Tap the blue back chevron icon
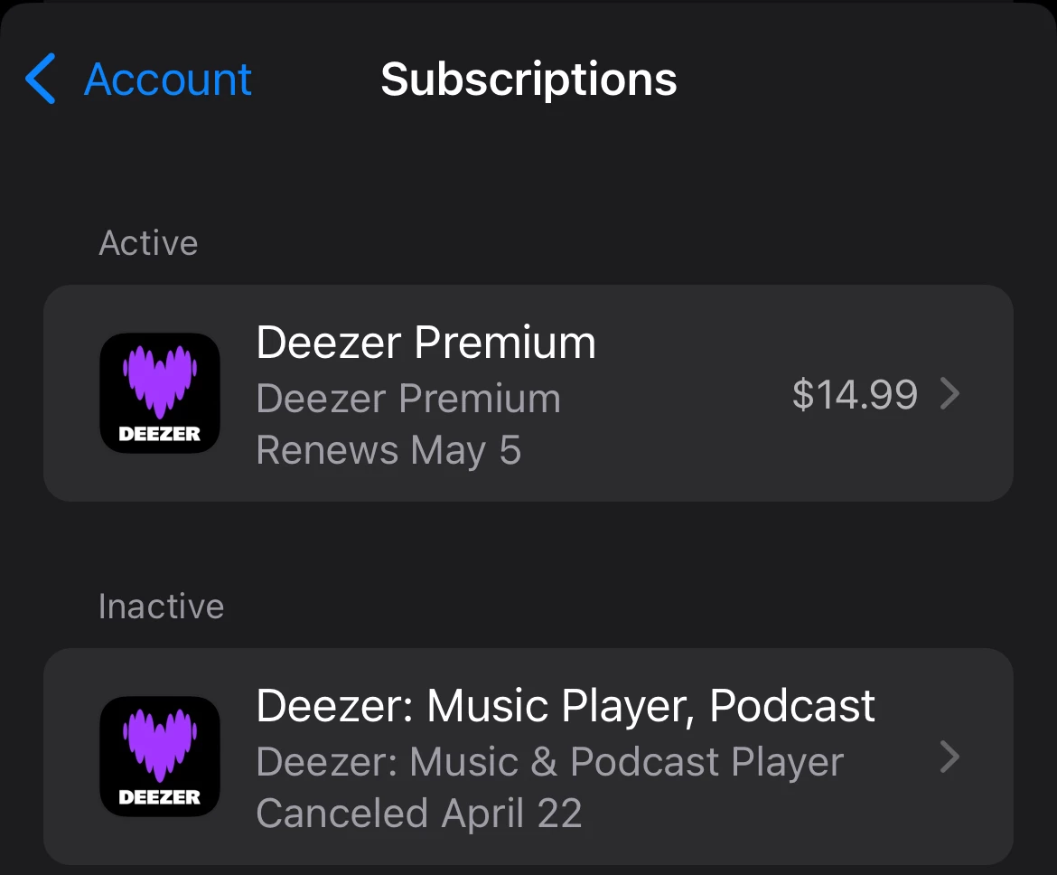Viewport: 1057px width, 875px height. (x=40, y=79)
